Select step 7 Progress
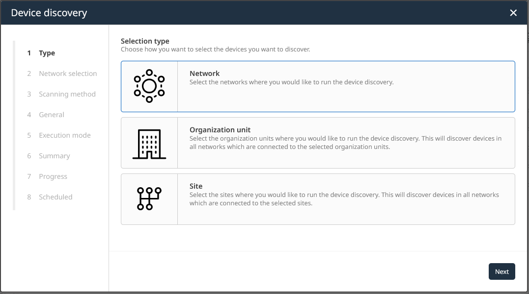 point(53,176)
